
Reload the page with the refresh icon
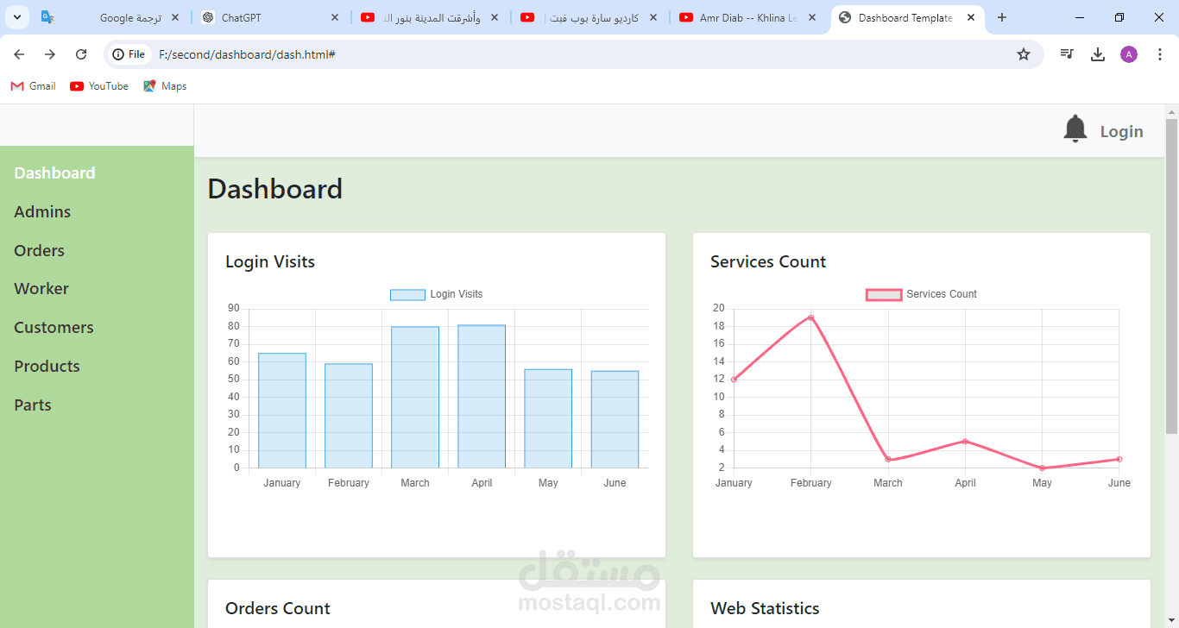click(81, 54)
